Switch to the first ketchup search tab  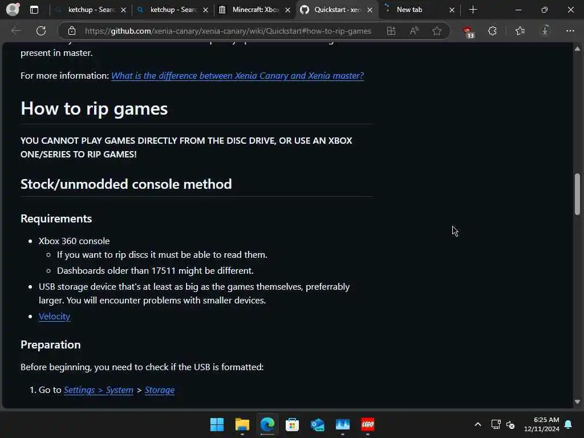tap(91, 10)
